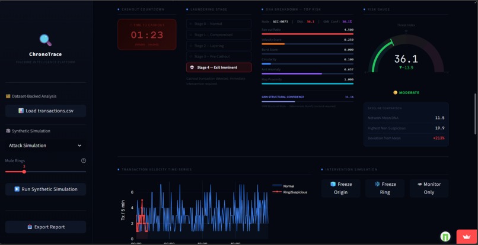Open the Attack Simulation dropdown

pos(46,146)
